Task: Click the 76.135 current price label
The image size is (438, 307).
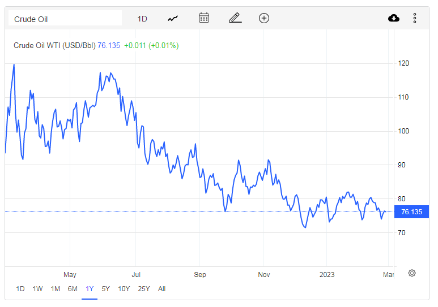Action: (x=411, y=212)
